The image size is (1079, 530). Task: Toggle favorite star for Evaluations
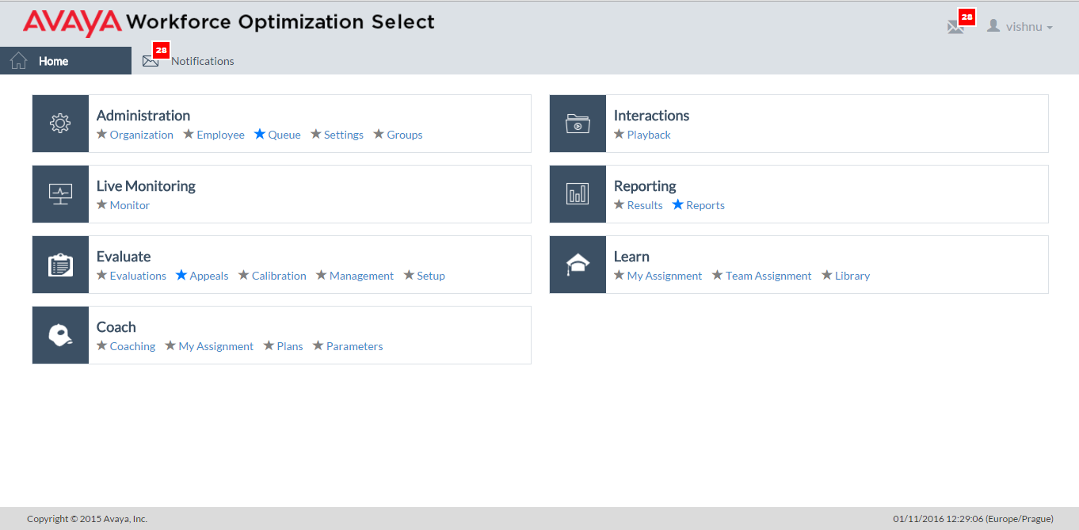pyautogui.click(x=101, y=275)
